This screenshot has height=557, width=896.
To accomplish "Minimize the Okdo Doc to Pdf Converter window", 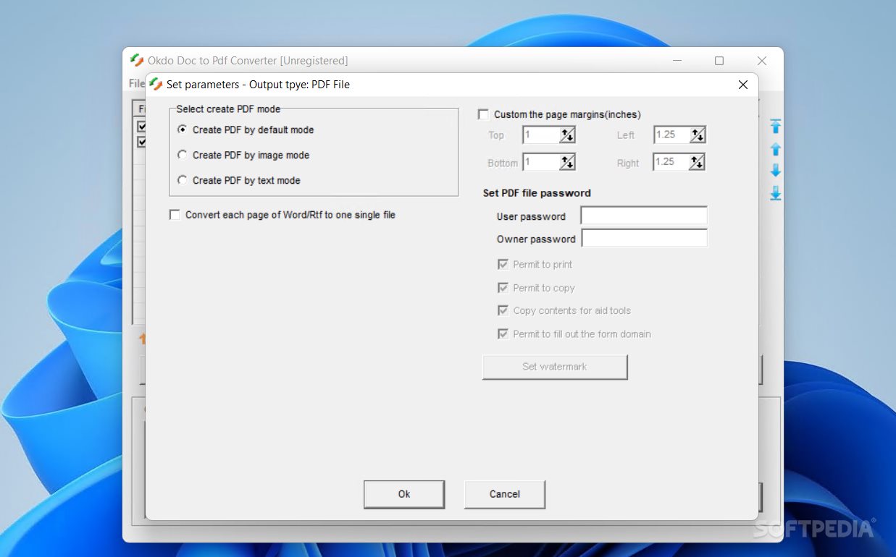I will click(x=677, y=61).
